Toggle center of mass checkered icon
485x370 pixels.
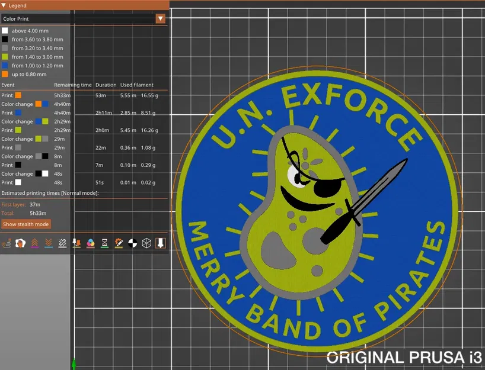click(132, 243)
